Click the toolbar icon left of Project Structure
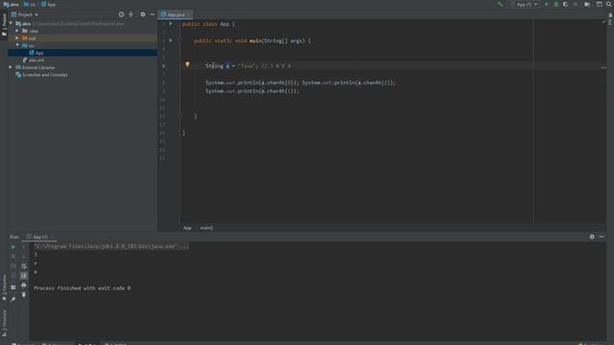Viewport: 614px width, 345px height. pyautogui.click(x=587, y=4)
